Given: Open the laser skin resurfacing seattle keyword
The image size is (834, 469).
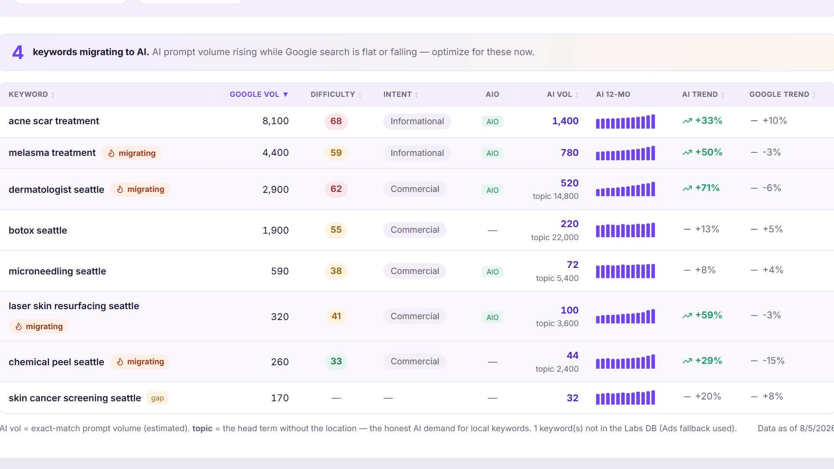Looking at the screenshot, I should point(74,306).
